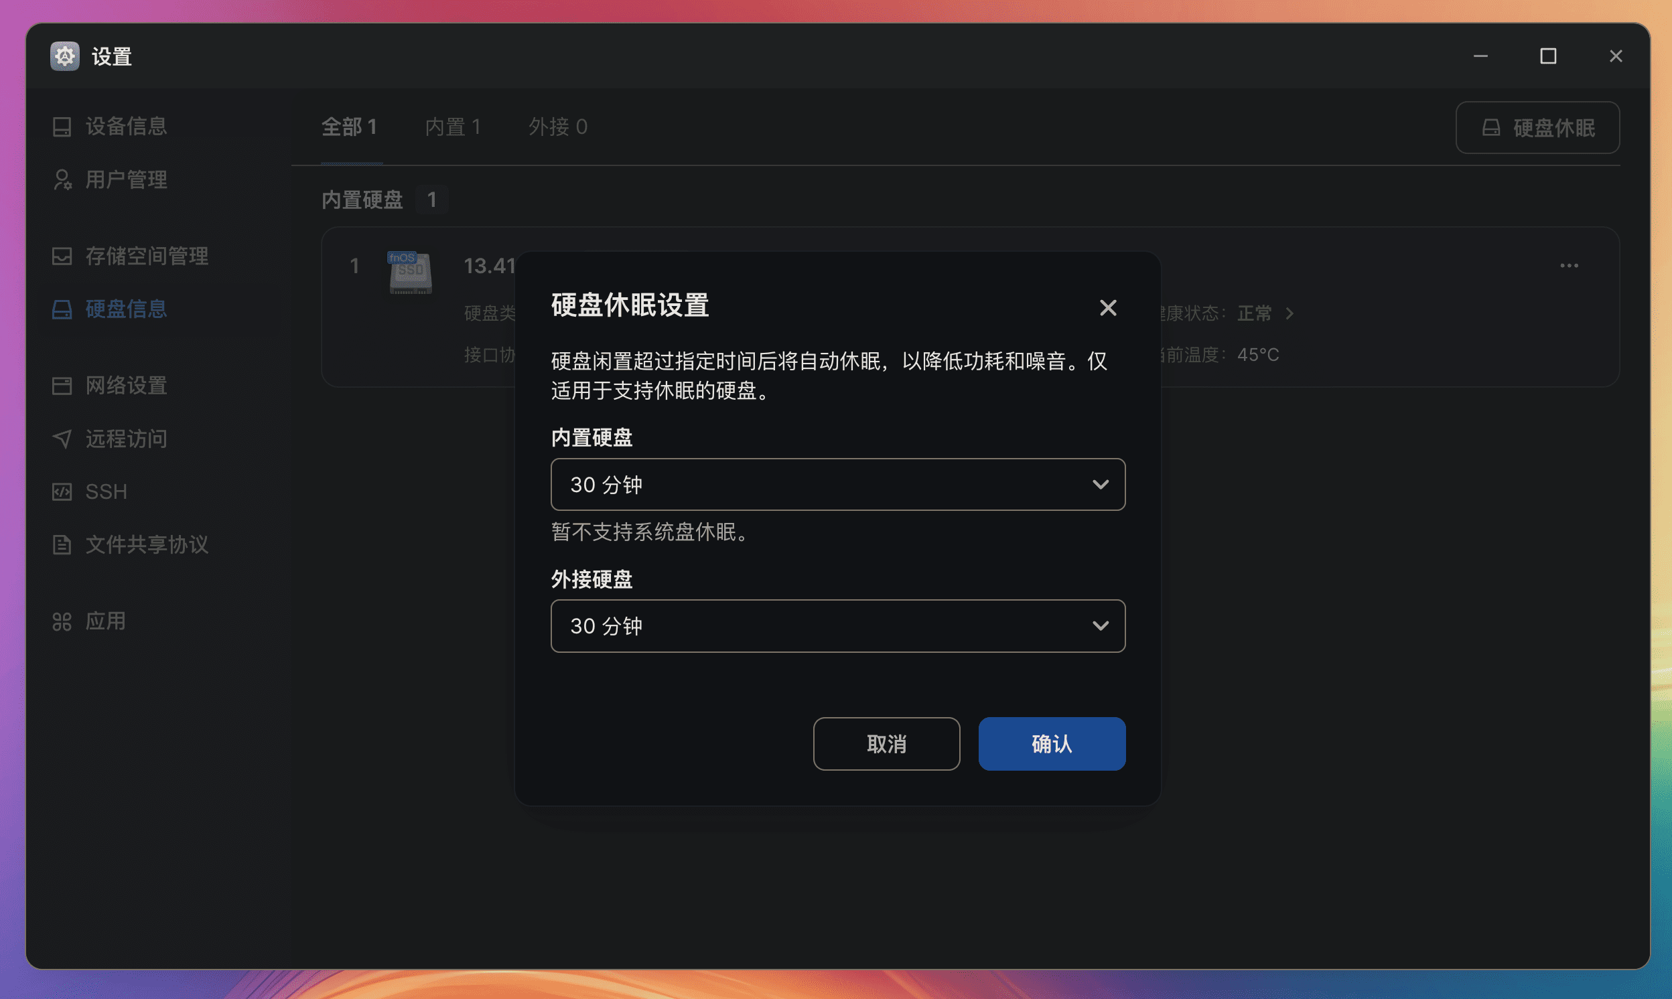1672x999 pixels.
Task: Open the disk card three-dot menu
Action: click(1569, 266)
